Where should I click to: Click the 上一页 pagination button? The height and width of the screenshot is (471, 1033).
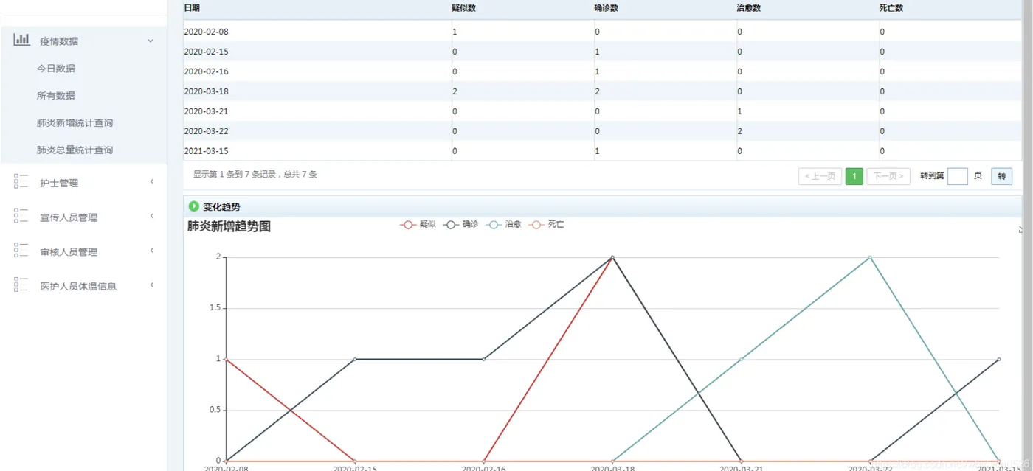tap(820, 176)
